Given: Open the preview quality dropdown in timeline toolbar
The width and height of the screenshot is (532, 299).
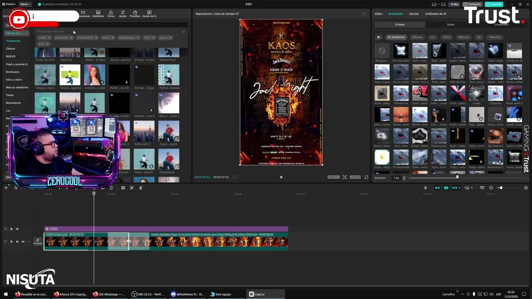Looking at the screenshot, I should 472,188.
